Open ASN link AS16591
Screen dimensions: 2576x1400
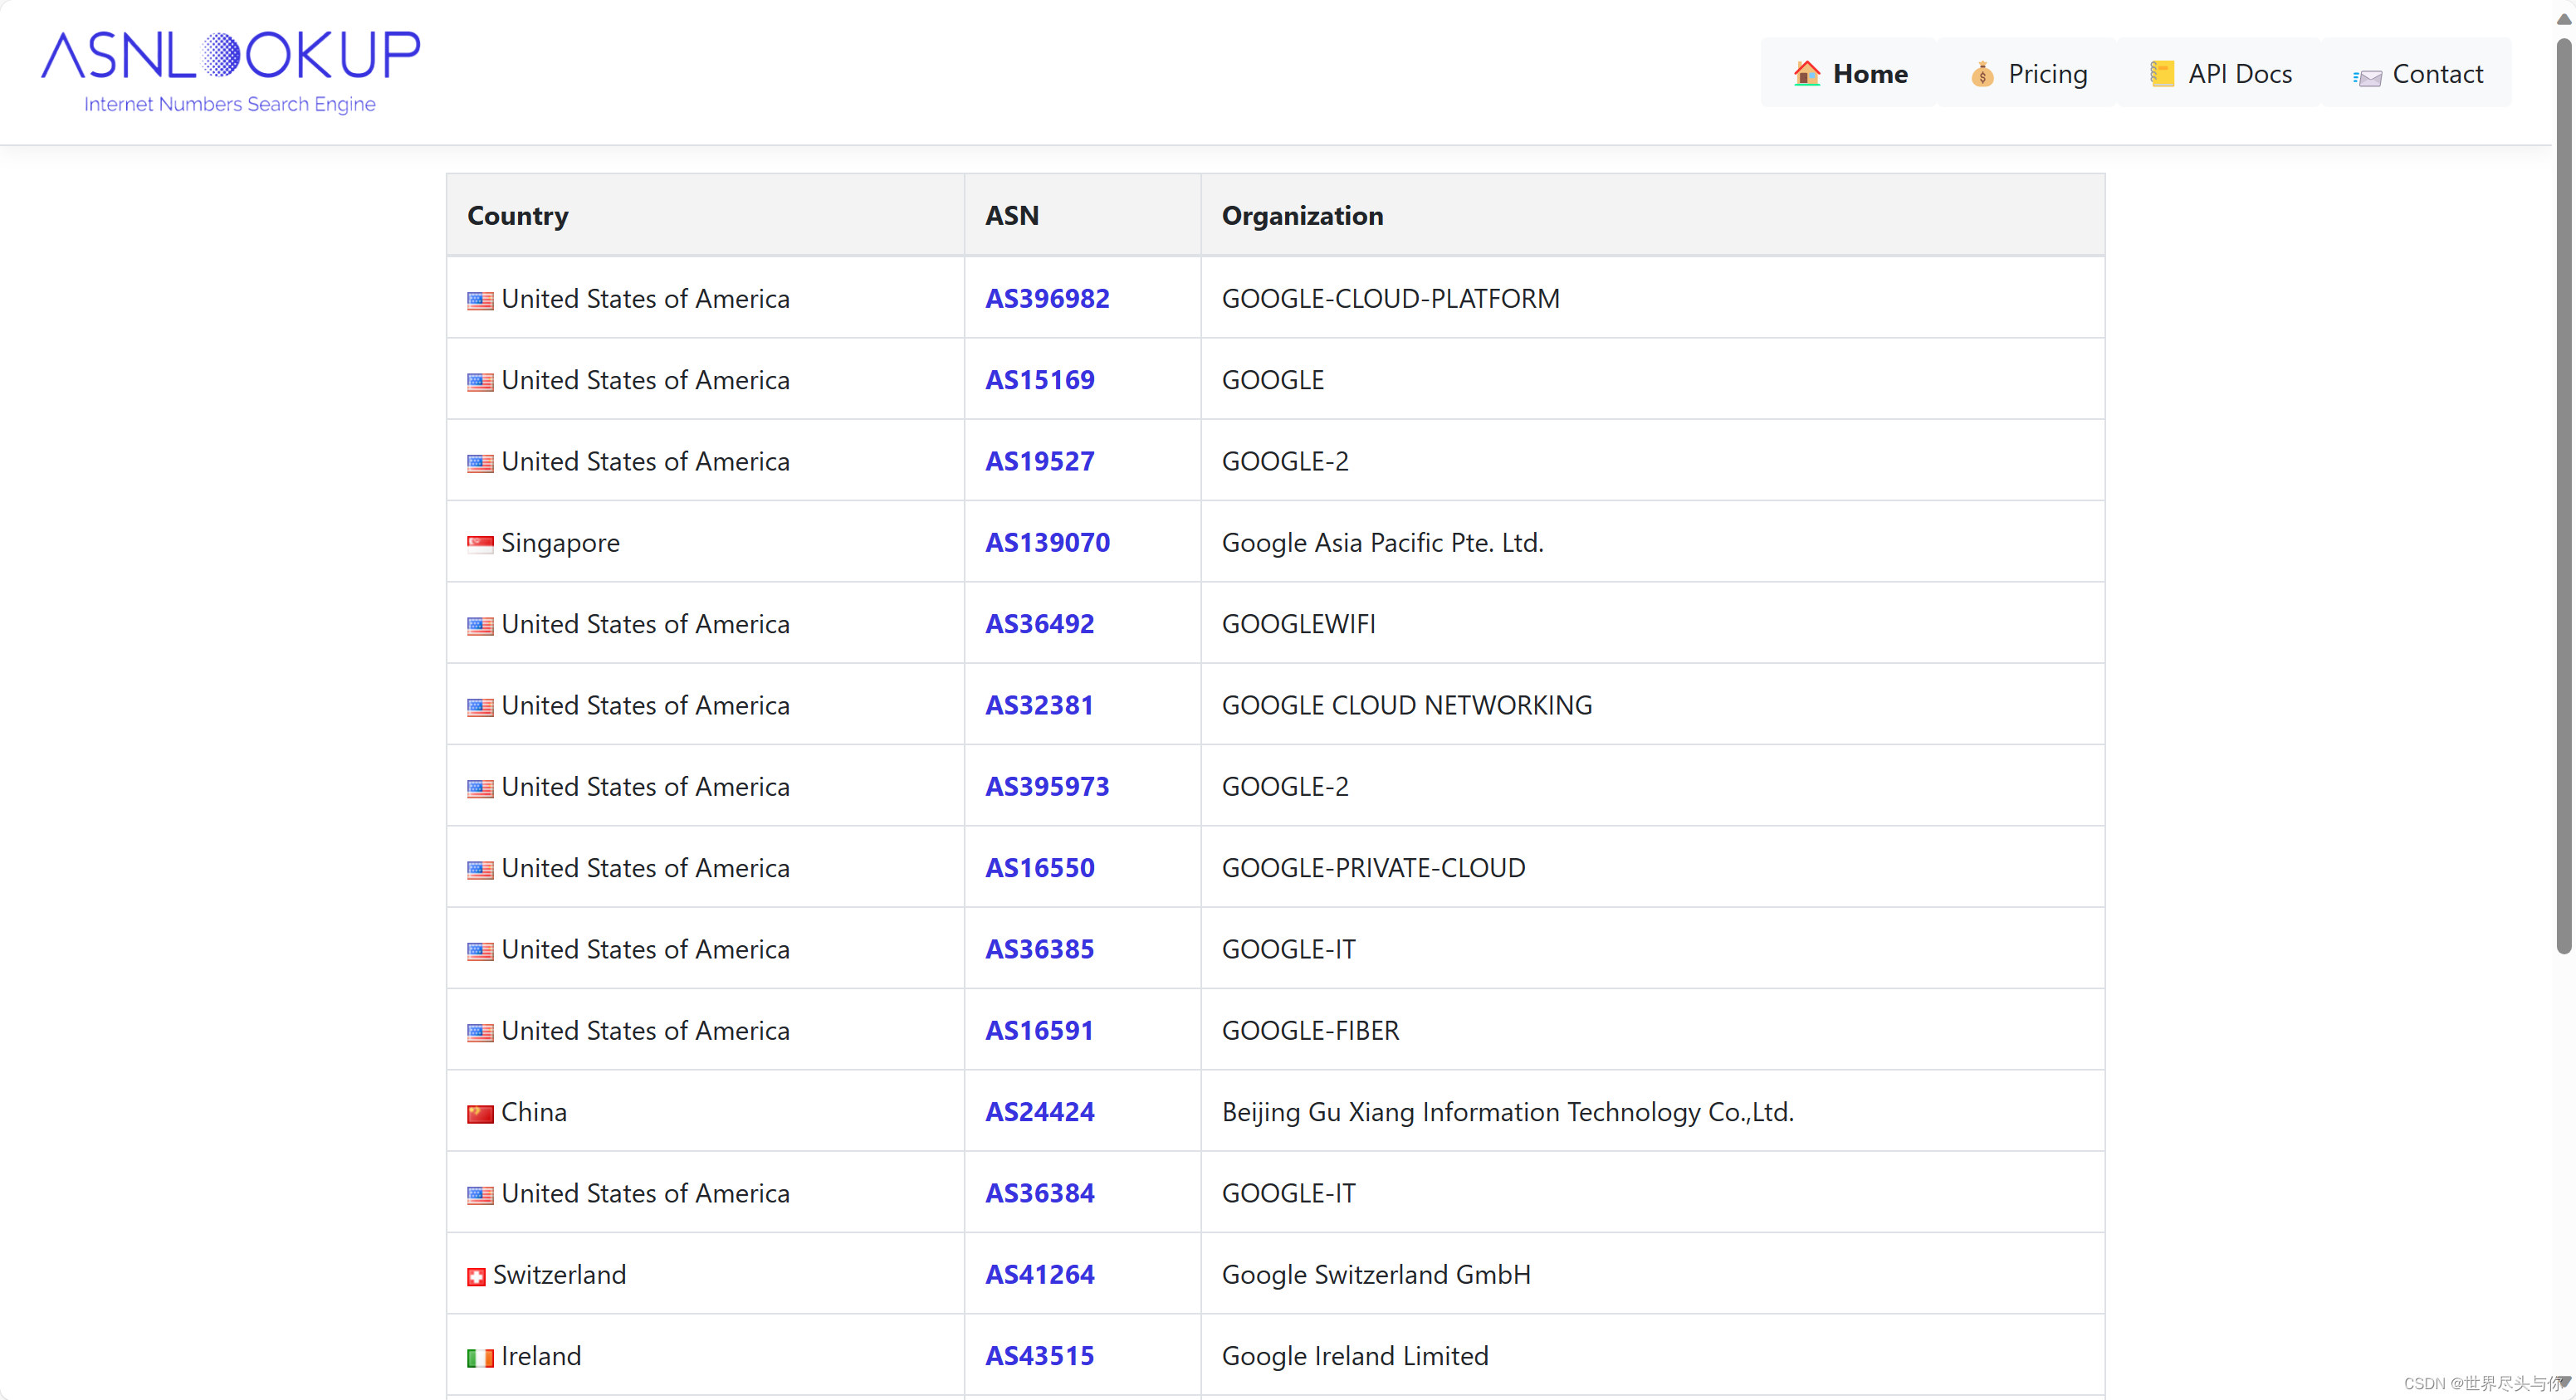point(1039,1030)
